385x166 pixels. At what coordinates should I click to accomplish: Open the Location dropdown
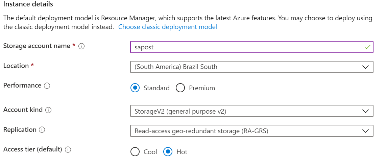pyautogui.click(x=252, y=67)
